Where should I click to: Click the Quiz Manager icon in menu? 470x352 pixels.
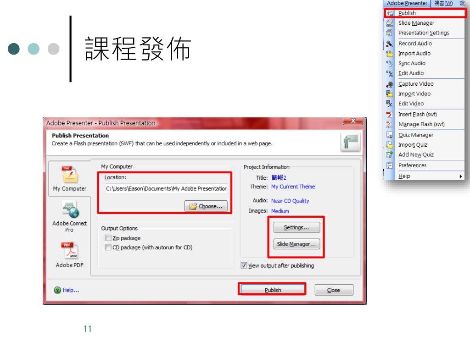[389, 135]
